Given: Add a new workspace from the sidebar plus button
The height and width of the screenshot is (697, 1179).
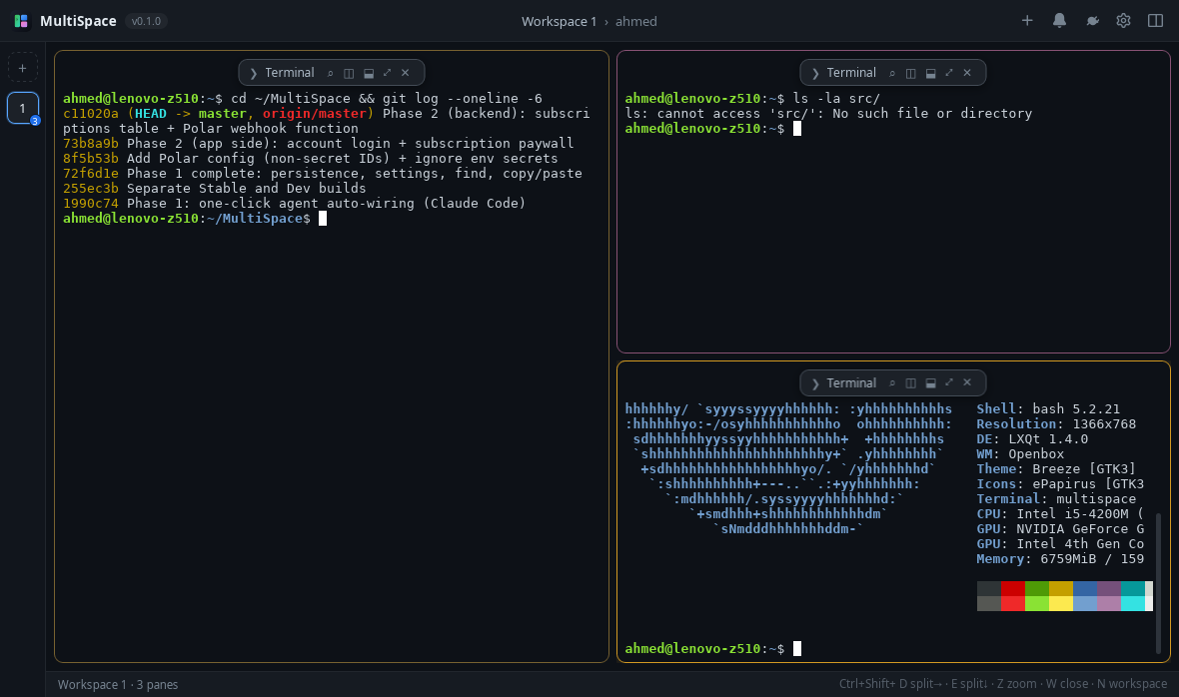Looking at the screenshot, I should tap(23, 68).
